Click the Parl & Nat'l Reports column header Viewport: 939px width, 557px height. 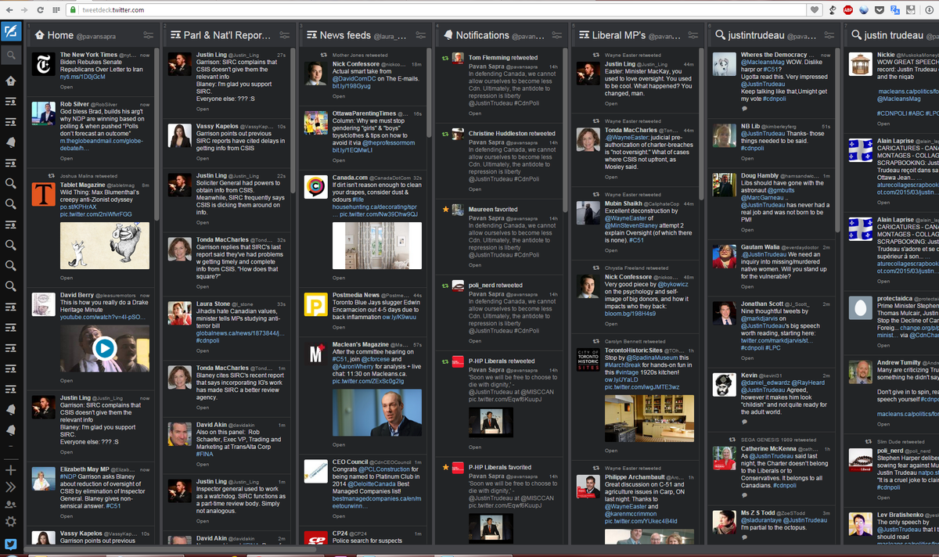pyautogui.click(x=227, y=35)
